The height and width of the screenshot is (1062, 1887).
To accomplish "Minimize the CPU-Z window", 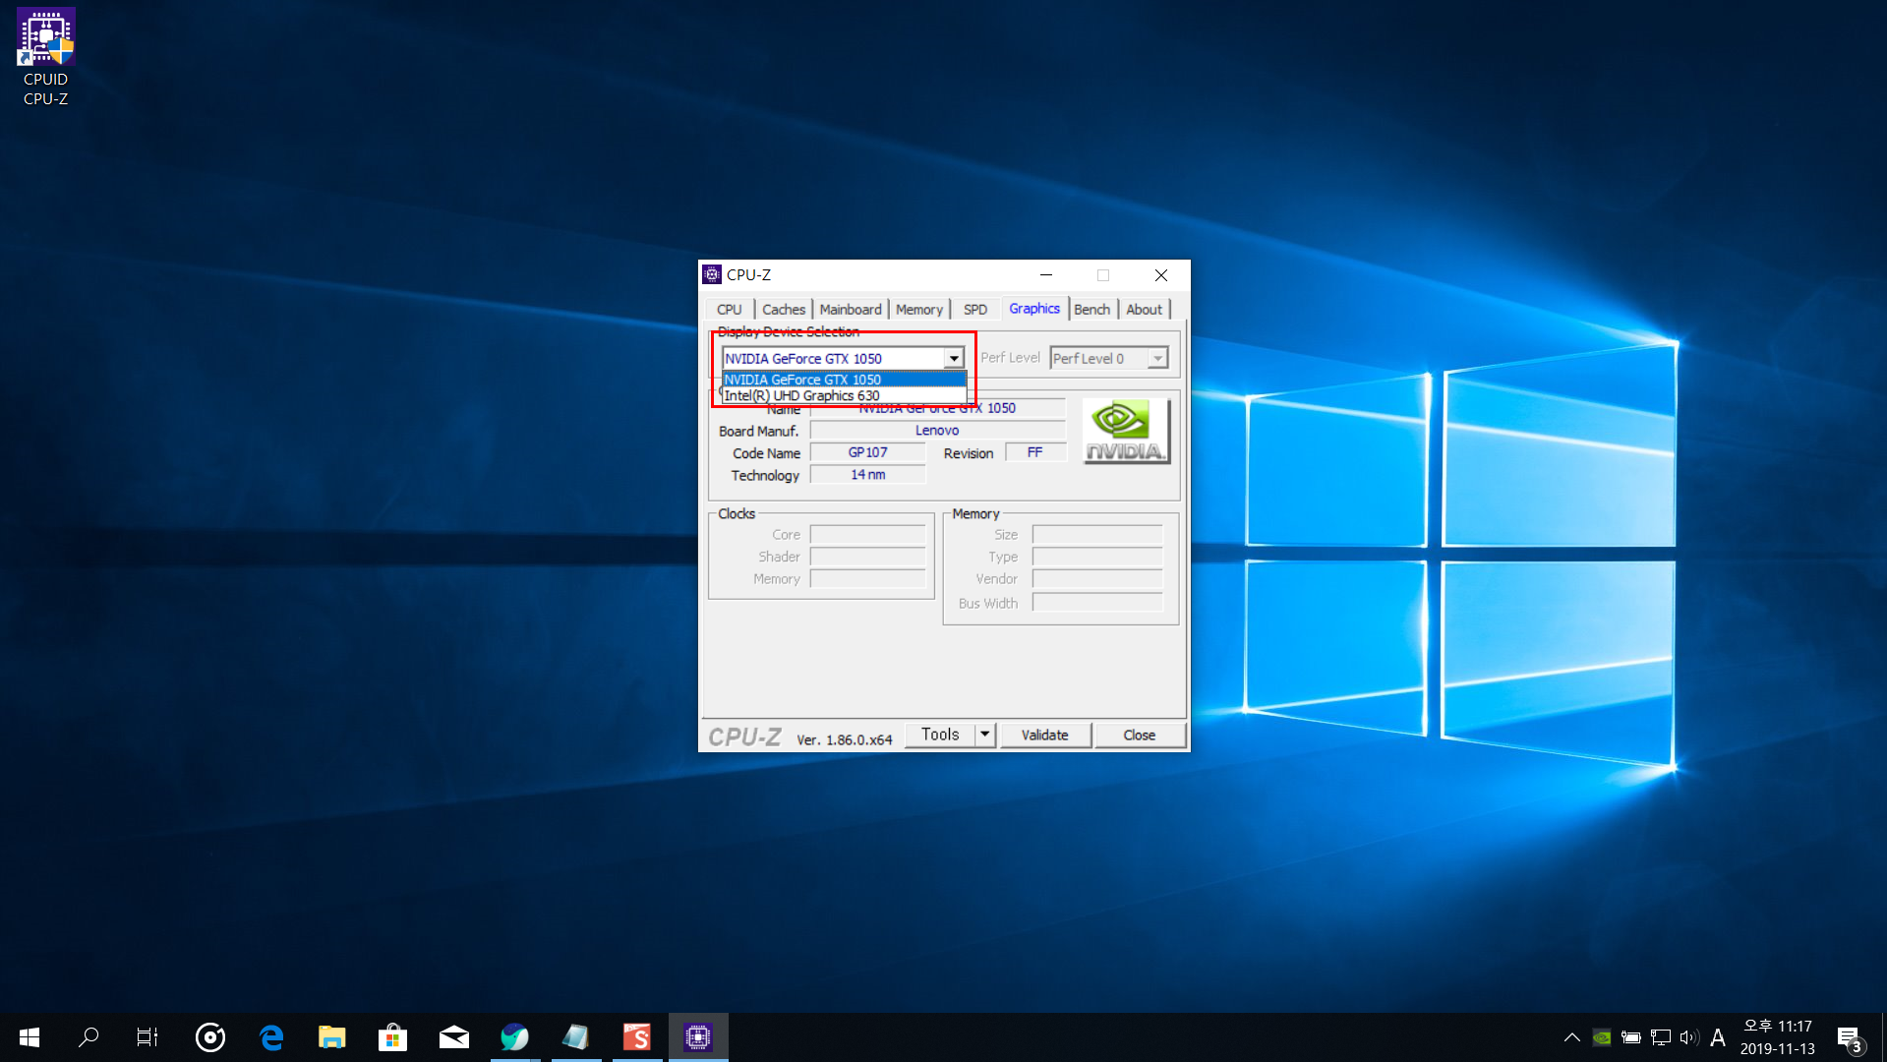I will point(1046,275).
